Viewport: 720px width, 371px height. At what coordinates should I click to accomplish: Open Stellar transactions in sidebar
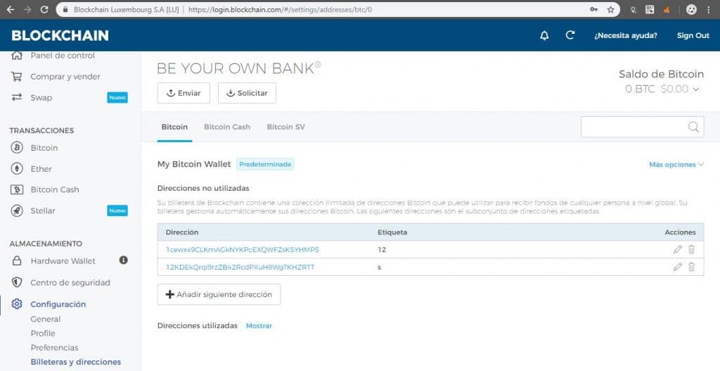pos(43,210)
